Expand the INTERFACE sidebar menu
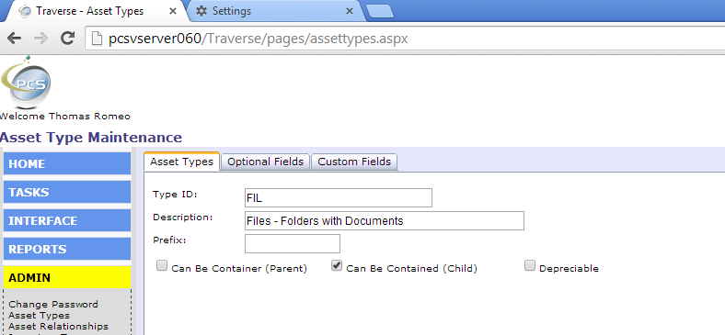 pyautogui.click(x=67, y=220)
